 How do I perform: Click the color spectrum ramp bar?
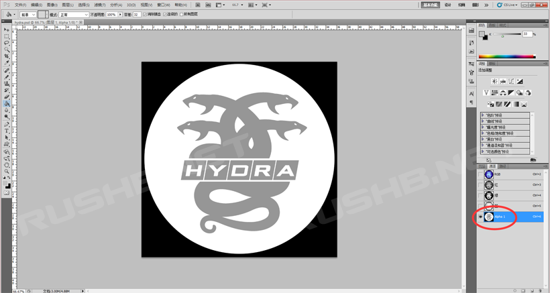click(506, 56)
